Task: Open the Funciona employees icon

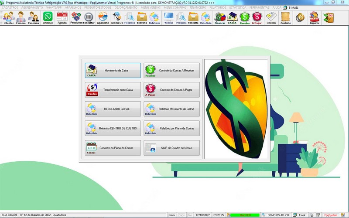Action: pyautogui.click(x=34, y=18)
